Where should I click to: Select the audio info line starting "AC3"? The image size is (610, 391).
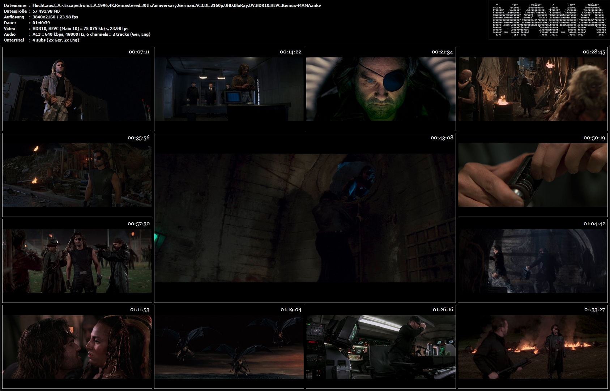[x=91, y=34]
